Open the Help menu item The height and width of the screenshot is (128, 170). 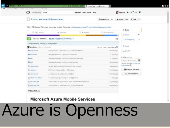[x=94, y=13]
